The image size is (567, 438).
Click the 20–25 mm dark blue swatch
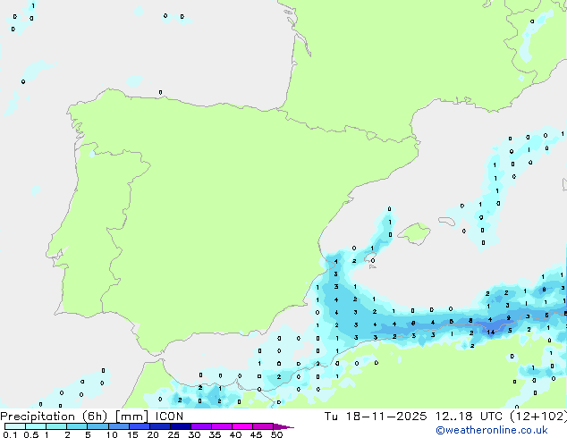(160, 426)
